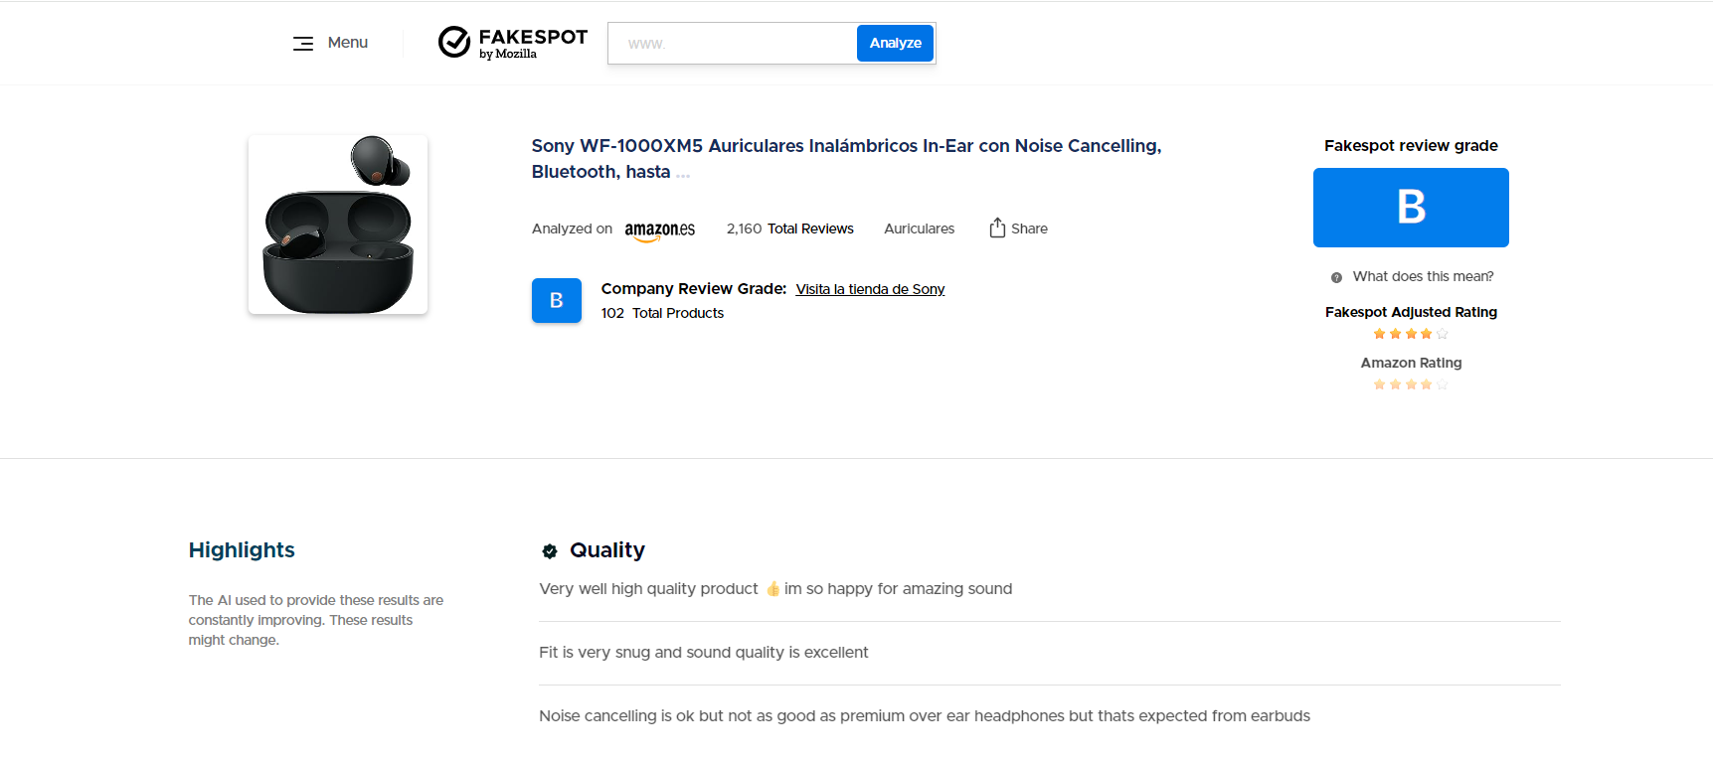Viewport: 1713px width, 763px height.
Task: Click the Fakespot Adjusted Rating stars
Action: [1411, 334]
